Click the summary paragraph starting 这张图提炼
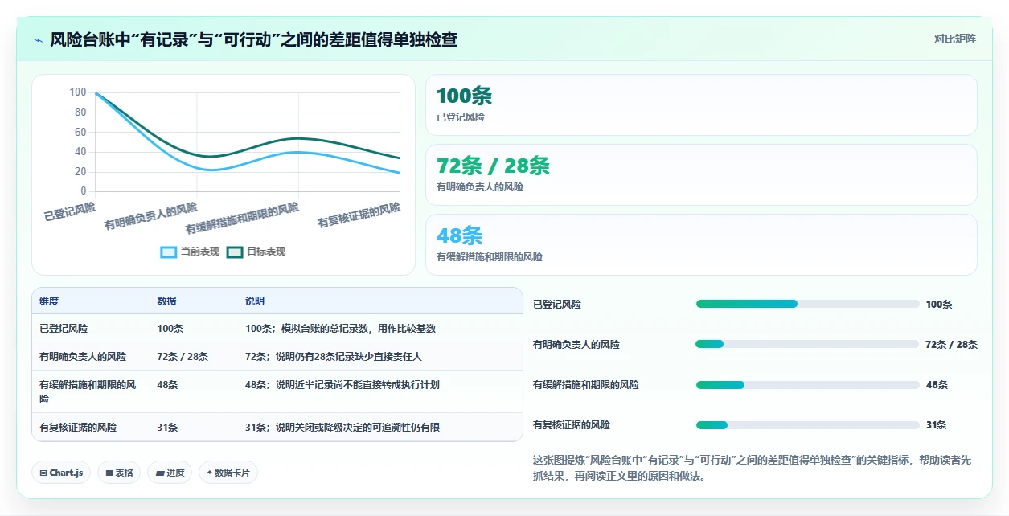This screenshot has width=1009, height=516. [x=752, y=468]
